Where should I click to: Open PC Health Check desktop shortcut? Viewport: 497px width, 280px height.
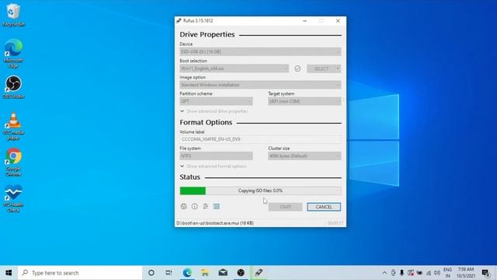pos(13,198)
